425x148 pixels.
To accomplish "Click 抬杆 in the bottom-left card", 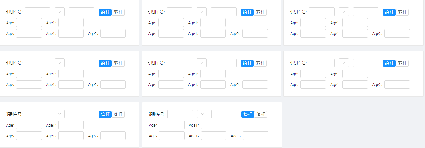I will 105,115.
